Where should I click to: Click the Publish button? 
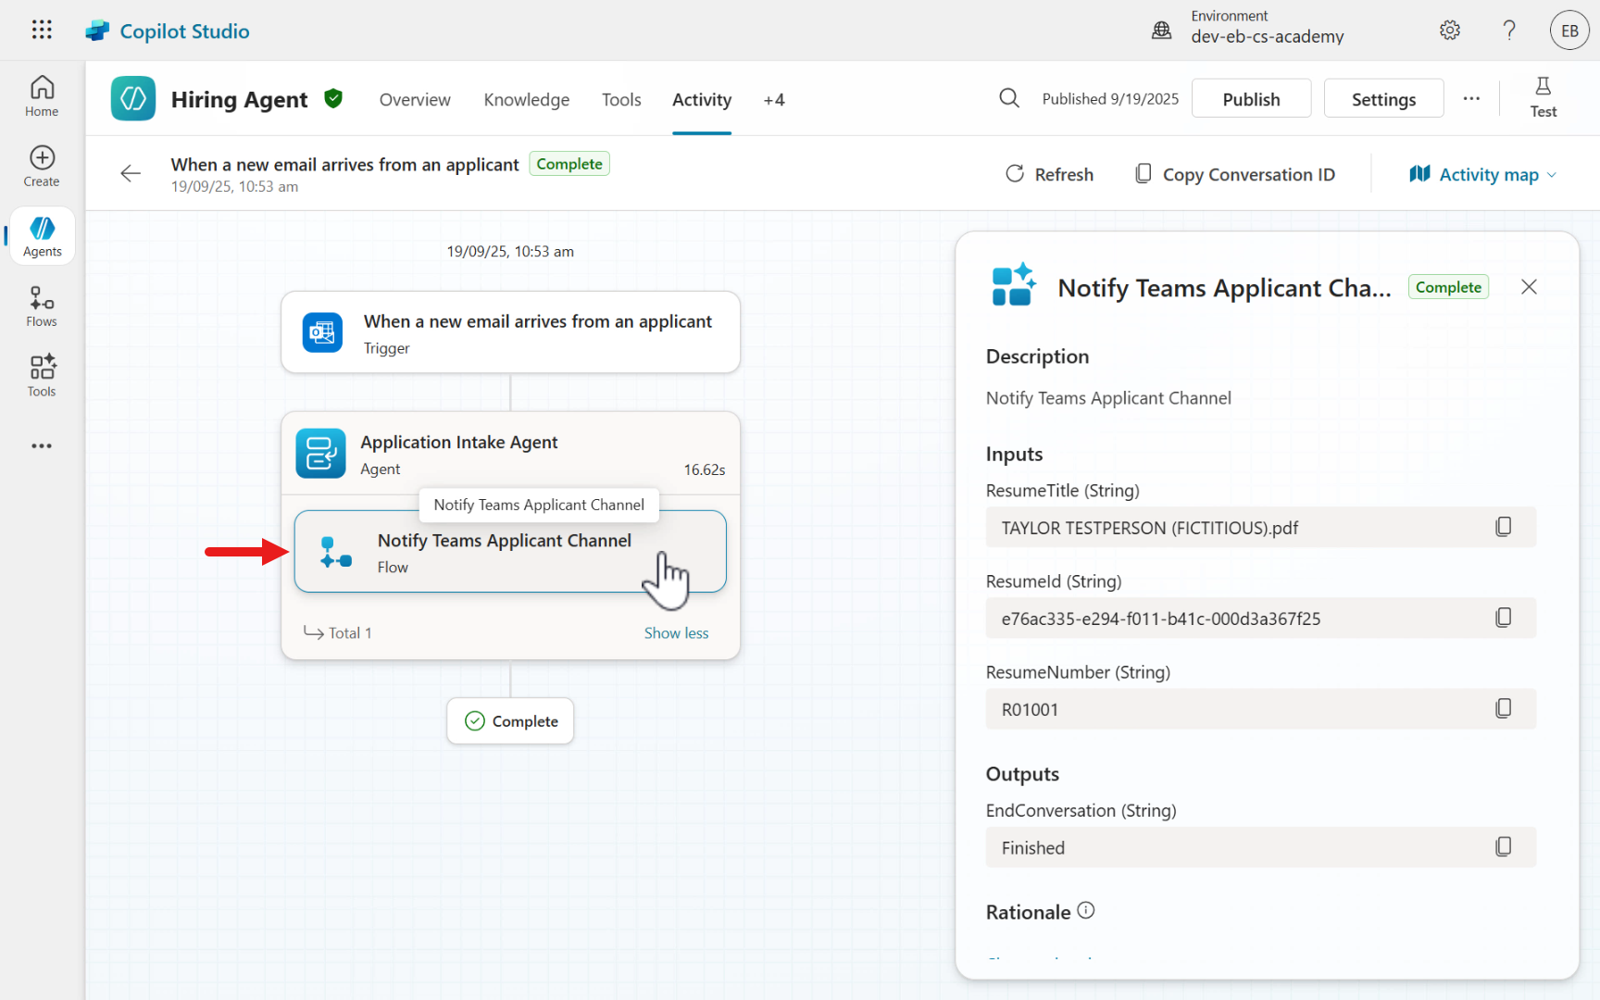coord(1251,99)
